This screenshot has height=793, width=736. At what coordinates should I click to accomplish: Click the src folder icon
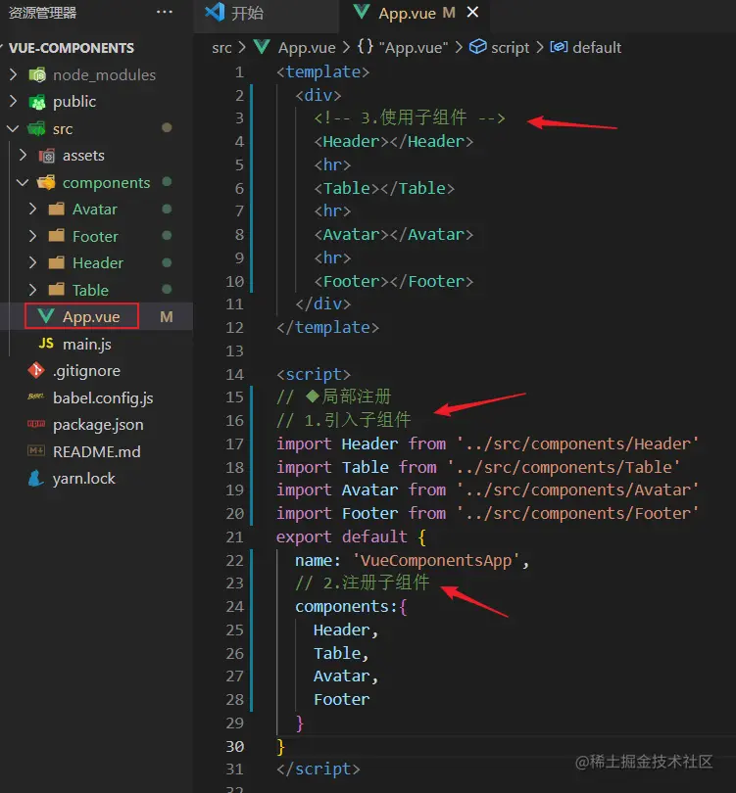click(36, 128)
